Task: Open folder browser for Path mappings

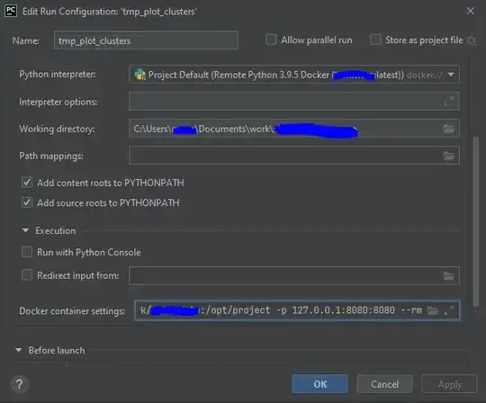Action: (x=448, y=156)
